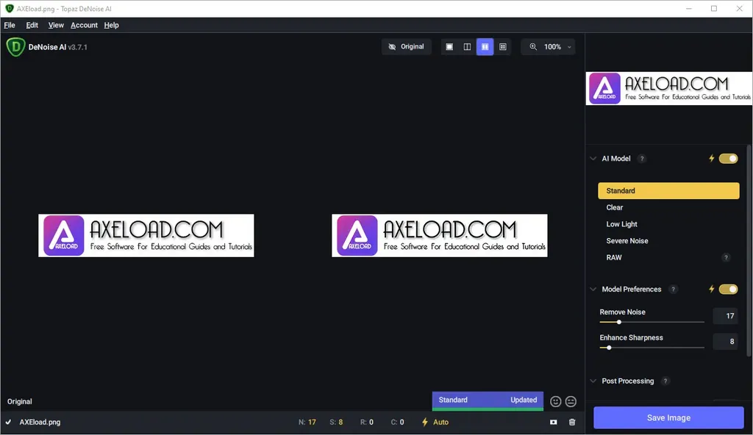Screen dimensions: 753x435
Task: Select the comparison grid view icon
Action: 503,46
